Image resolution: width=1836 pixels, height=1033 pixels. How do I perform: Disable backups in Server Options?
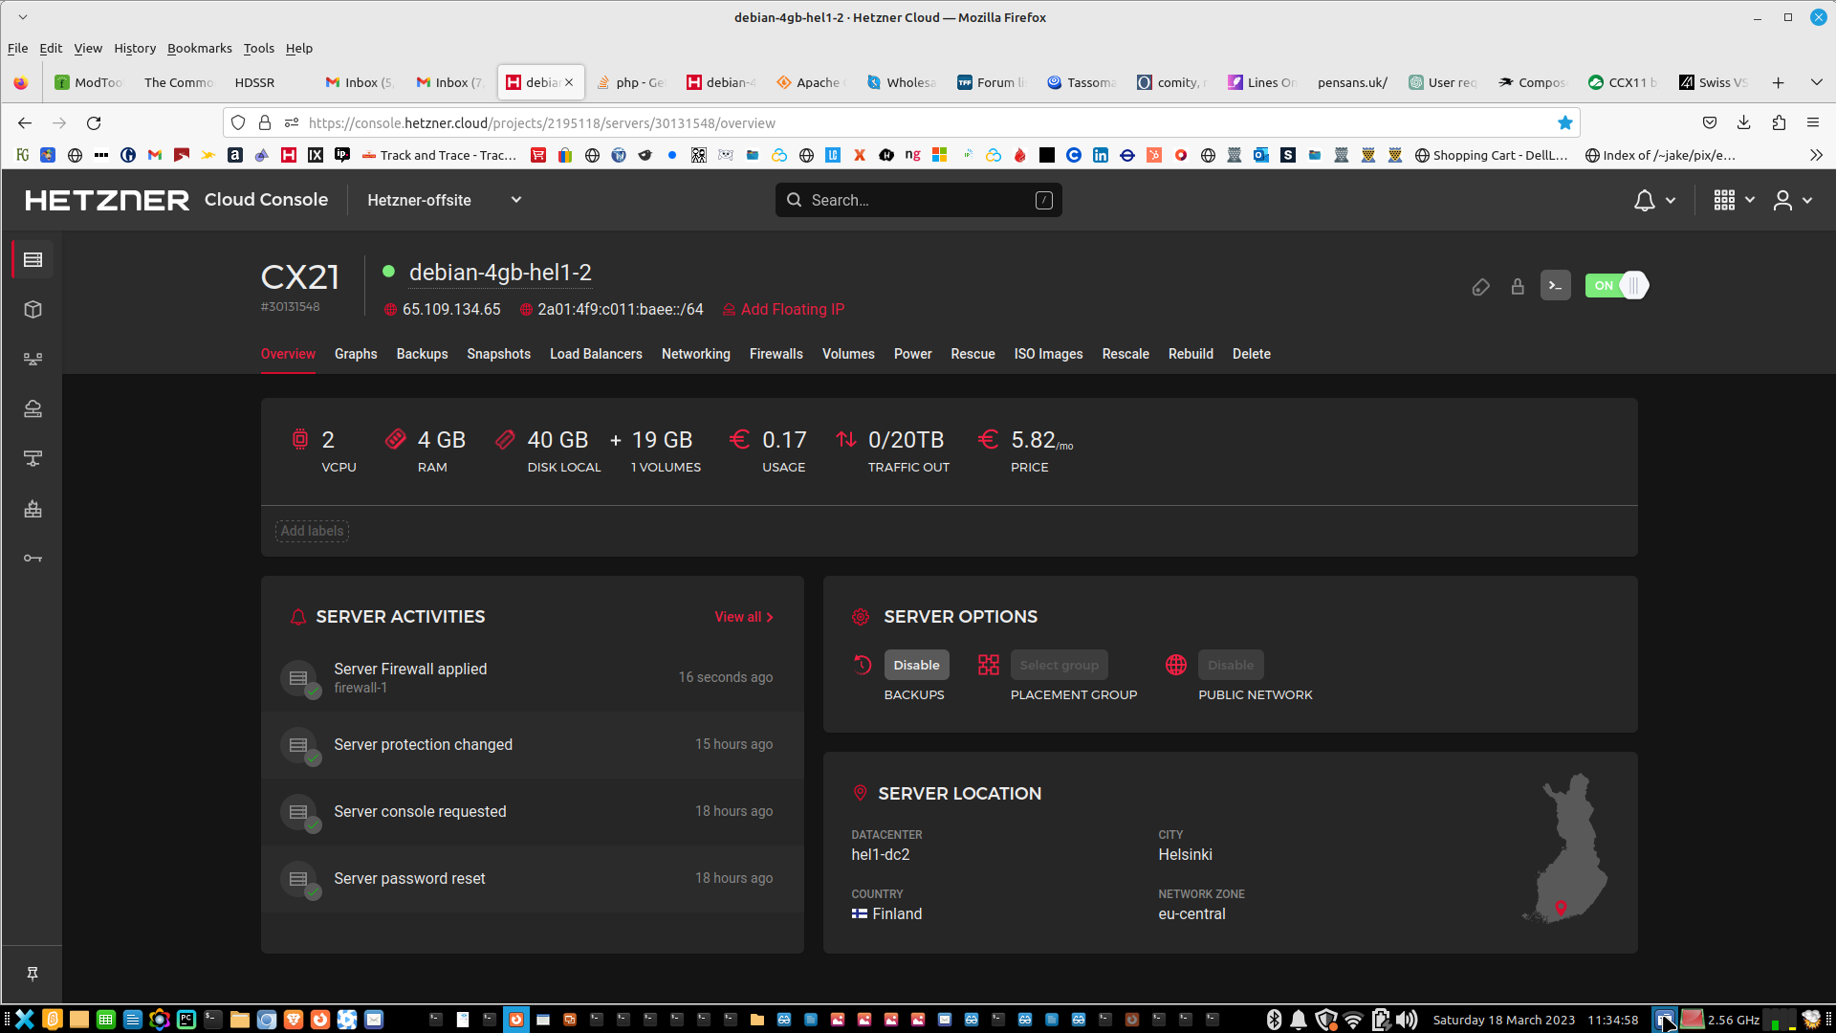tap(916, 666)
